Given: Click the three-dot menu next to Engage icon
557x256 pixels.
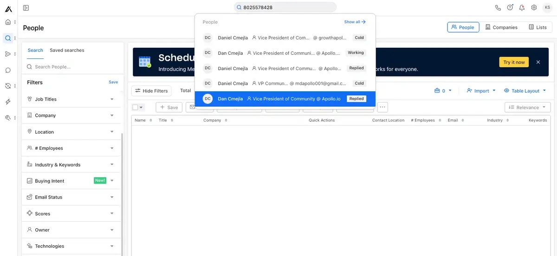Looking at the screenshot, I should pos(15,54).
